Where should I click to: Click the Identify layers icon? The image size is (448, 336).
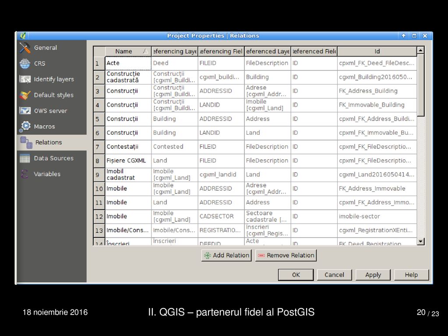[x=25, y=79]
